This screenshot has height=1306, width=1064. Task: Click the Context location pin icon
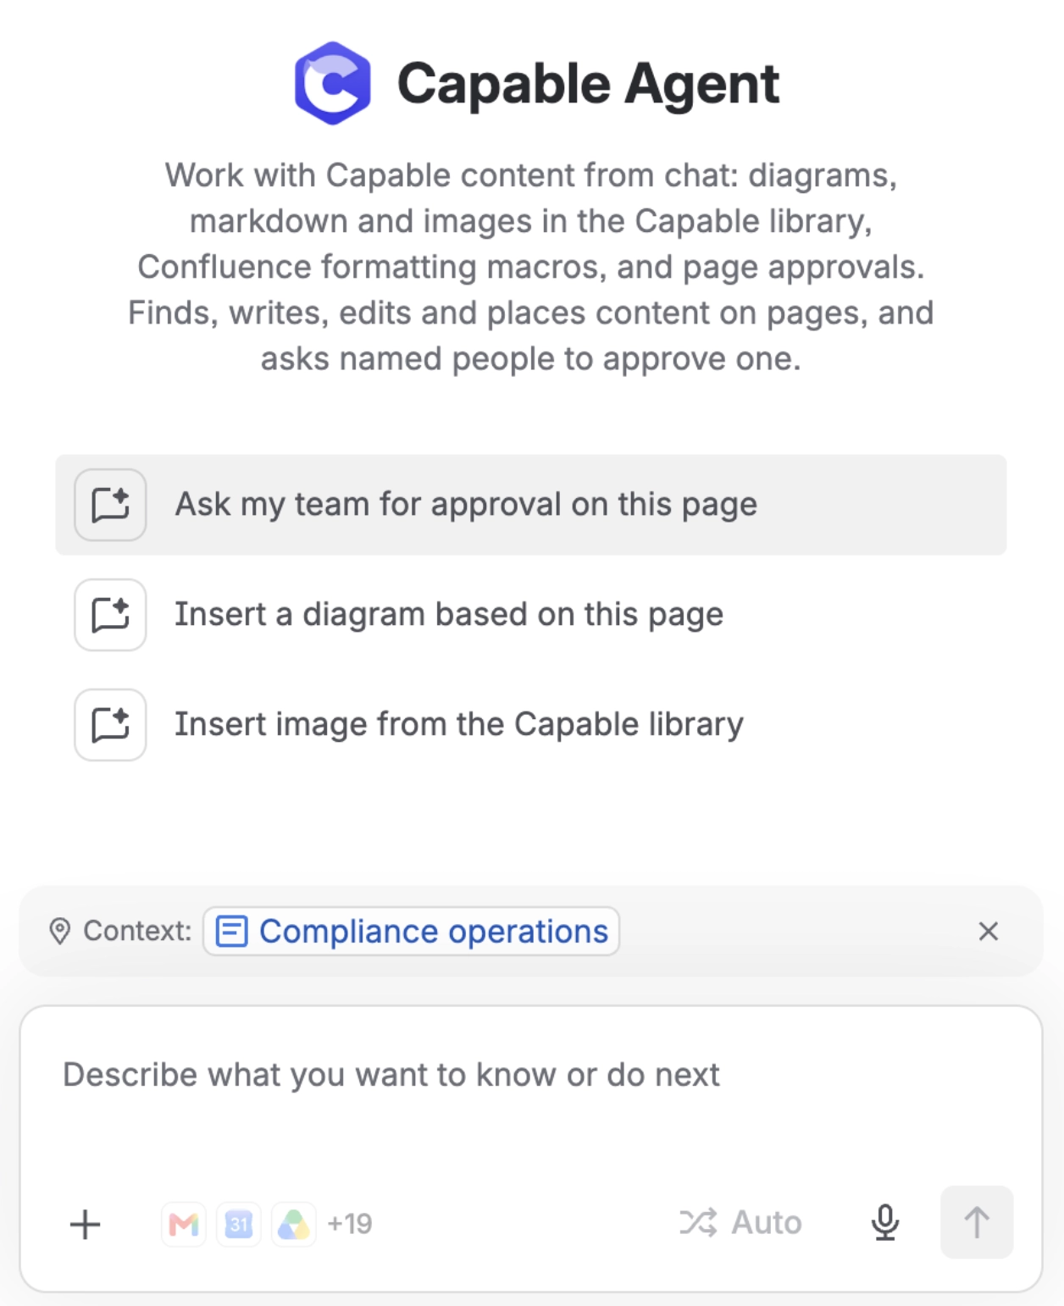pyautogui.click(x=59, y=931)
